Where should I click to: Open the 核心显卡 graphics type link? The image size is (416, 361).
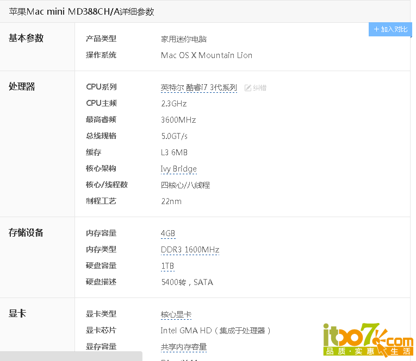click(x=176, y=314)
